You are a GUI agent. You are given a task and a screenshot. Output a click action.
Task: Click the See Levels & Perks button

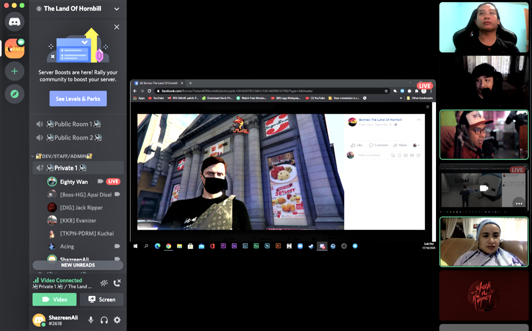78,99
